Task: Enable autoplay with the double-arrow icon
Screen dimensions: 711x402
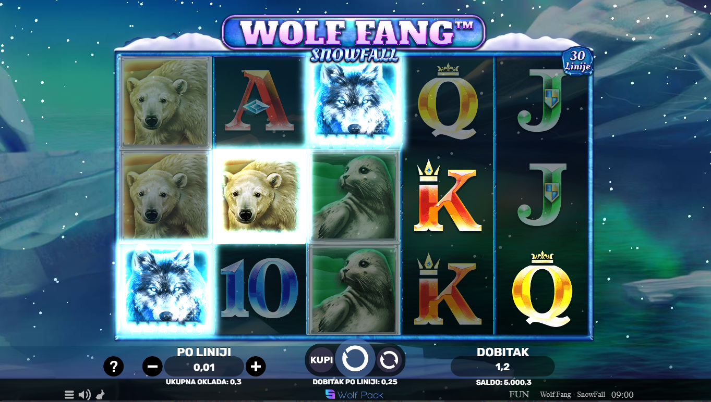Action: coord(389,360)
